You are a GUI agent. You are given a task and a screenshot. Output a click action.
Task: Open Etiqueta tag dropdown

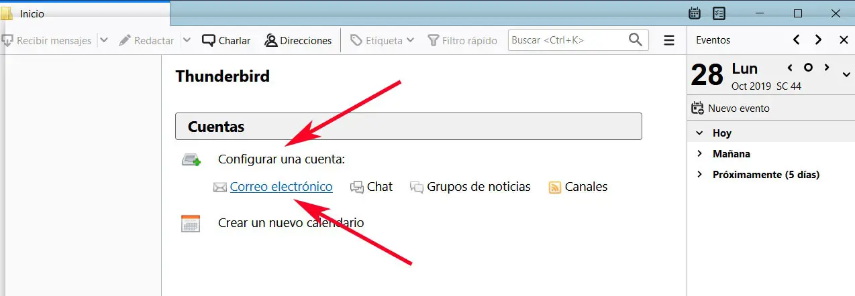(x=383, y=40)
